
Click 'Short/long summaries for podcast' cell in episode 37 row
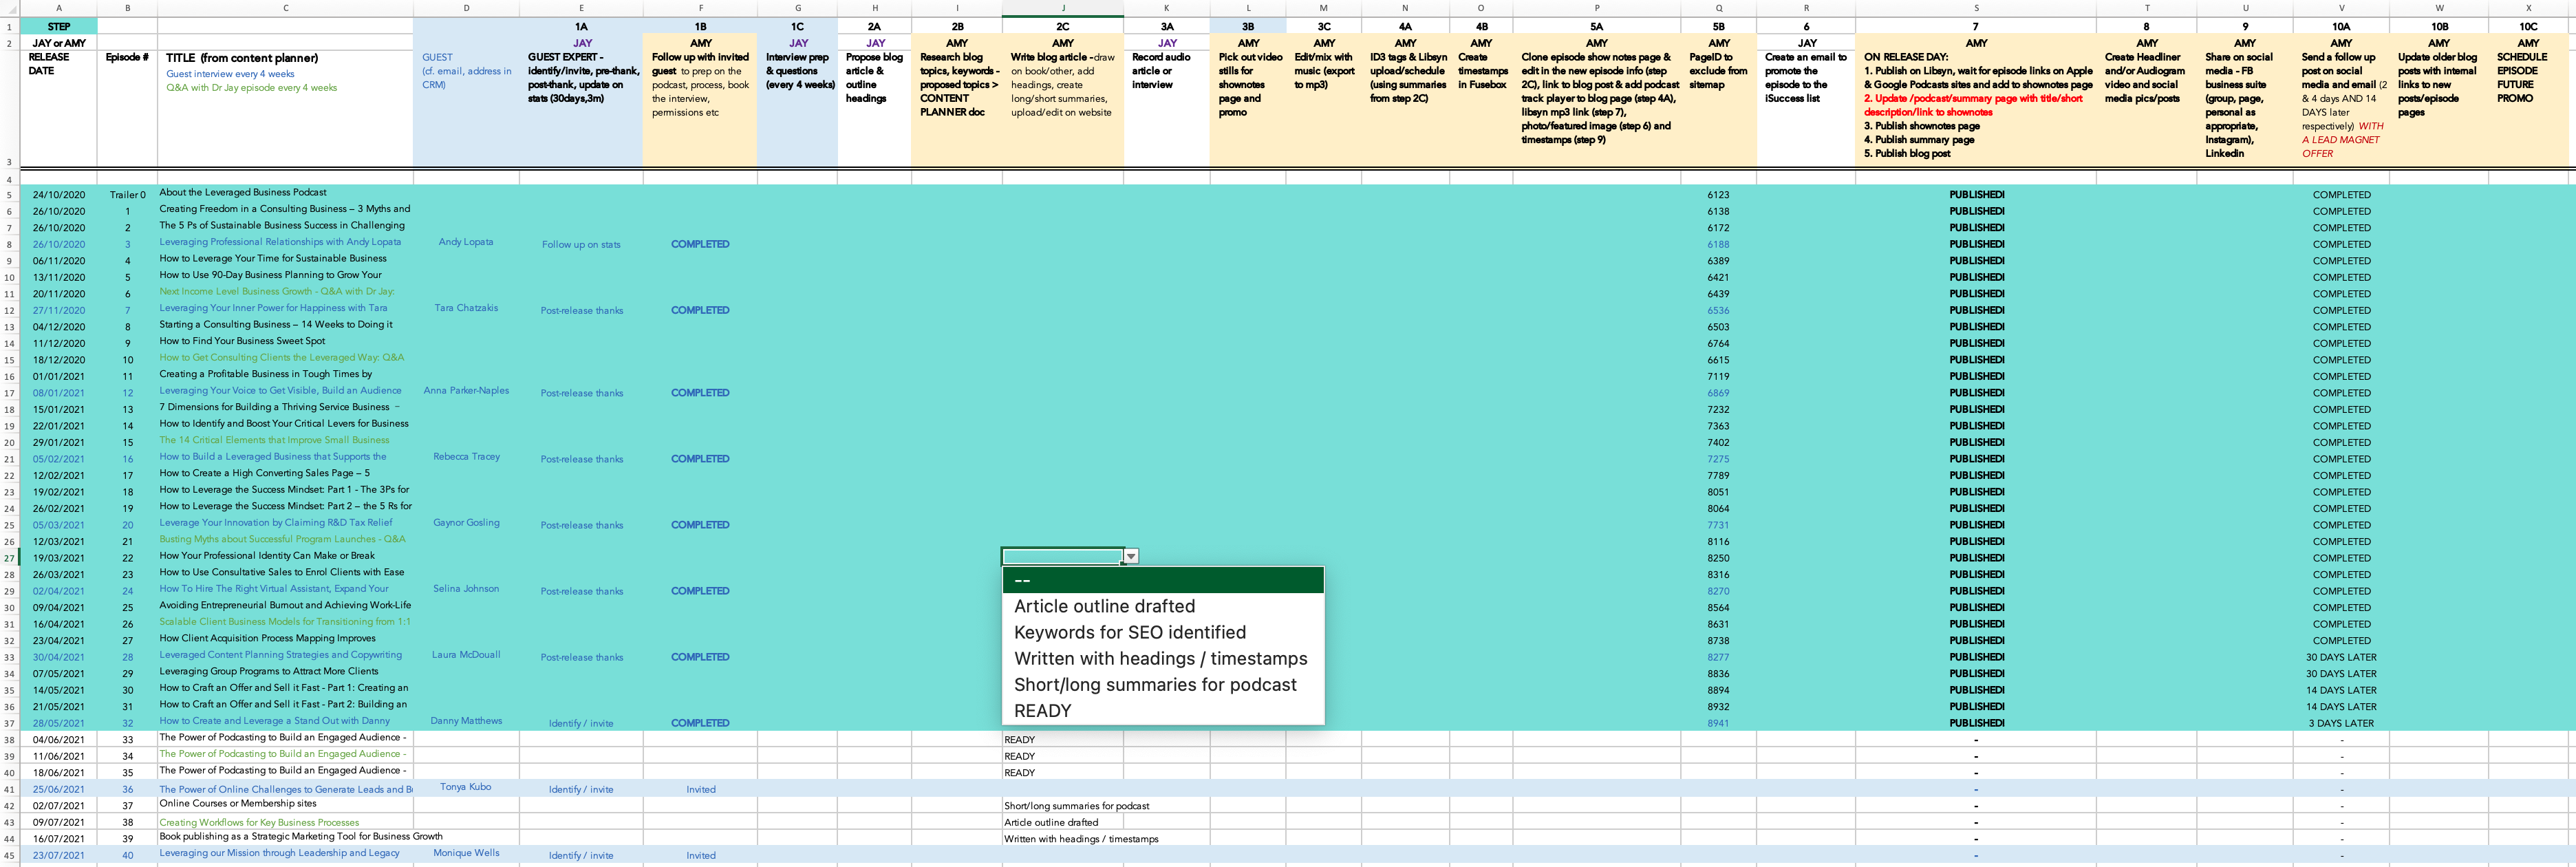(x=1077, y=806)
